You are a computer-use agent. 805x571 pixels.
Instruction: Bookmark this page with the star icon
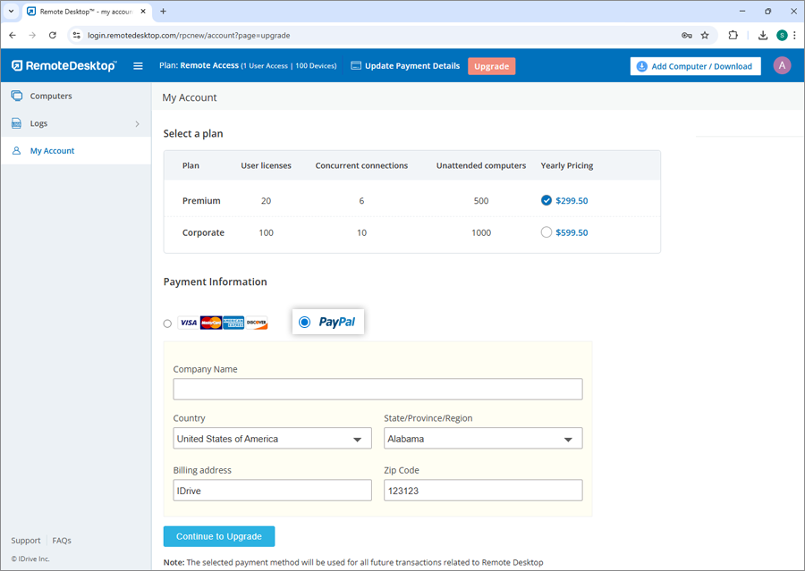click(705, 36)
